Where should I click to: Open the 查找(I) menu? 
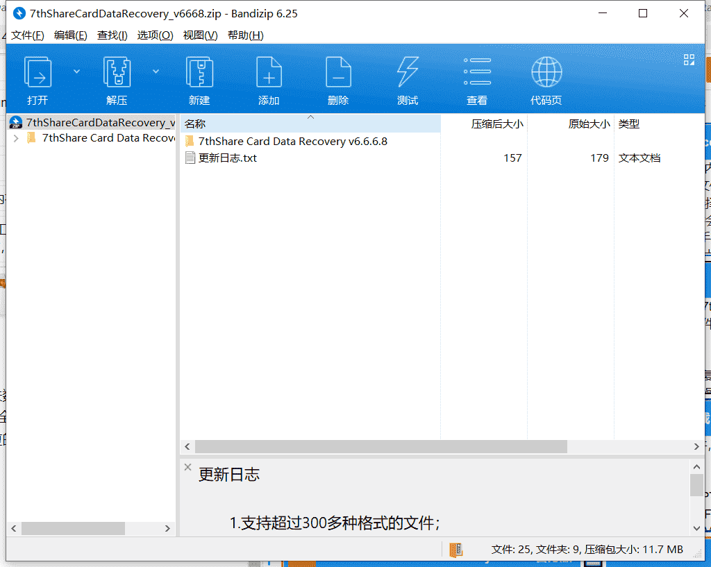pyautogui.click(x=112, y=35)
